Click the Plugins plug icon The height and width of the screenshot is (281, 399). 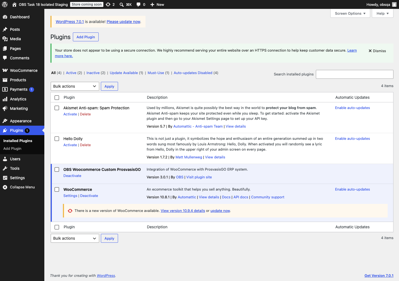(5, 130)
